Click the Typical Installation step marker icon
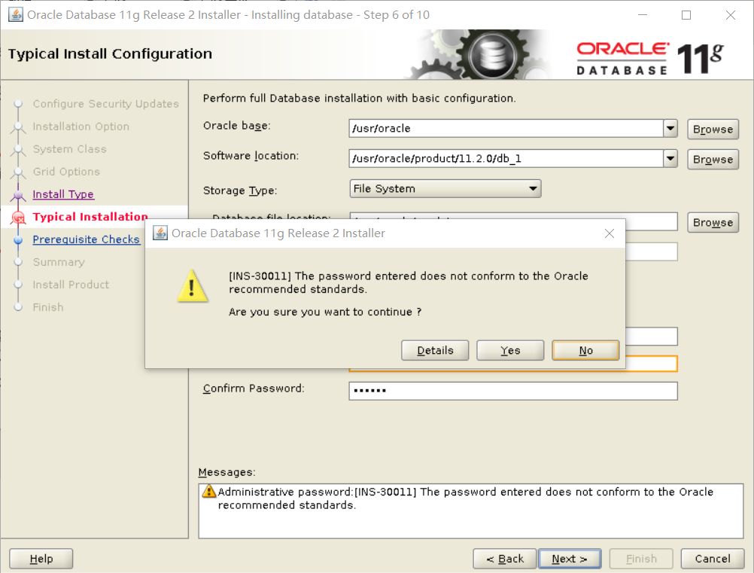Screen dimensions: 754x573 coord(18,218)
